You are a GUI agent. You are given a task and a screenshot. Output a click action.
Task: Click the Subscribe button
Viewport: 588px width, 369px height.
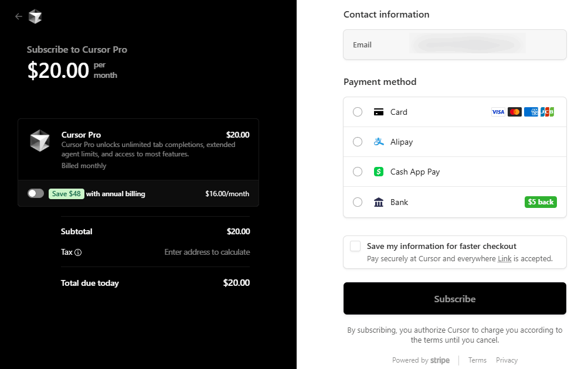click(x=454, y=299)
